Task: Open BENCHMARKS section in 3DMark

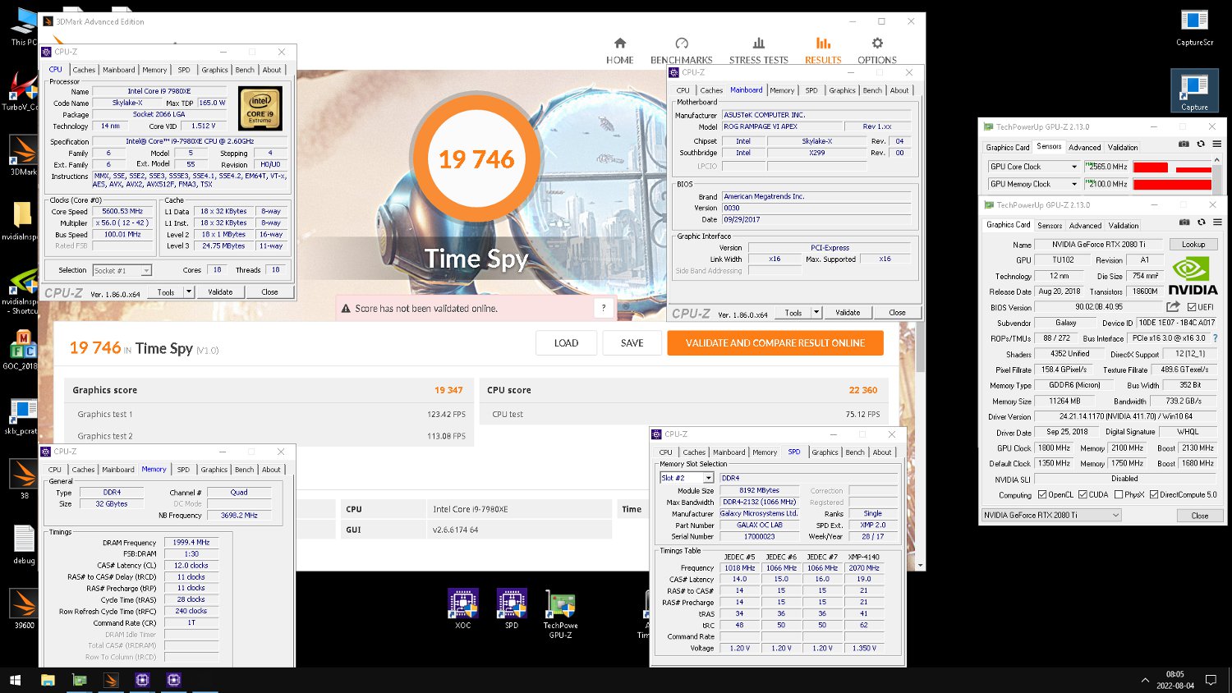Action: point(681,50)
